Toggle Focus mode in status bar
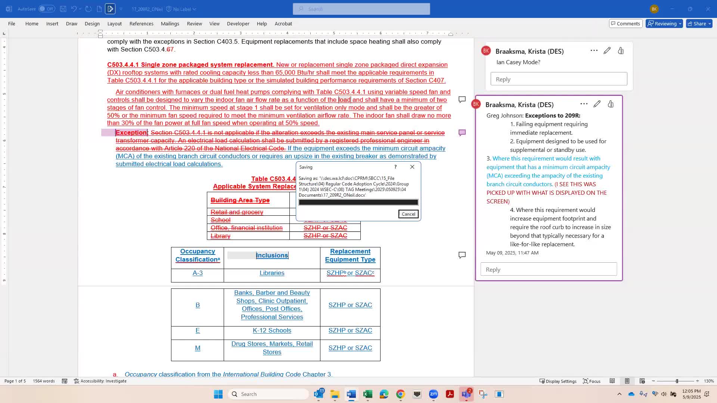717x403 pixels. coord(592,381)
